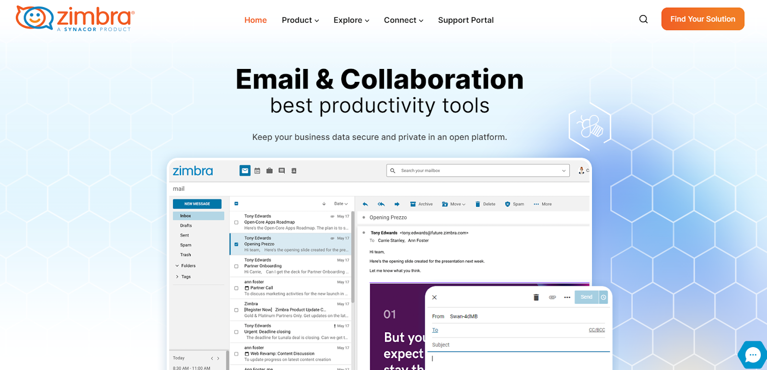Screen dimensions: 767x370
Task: Click the Reply arrow icon
Action: coord(365,204)
